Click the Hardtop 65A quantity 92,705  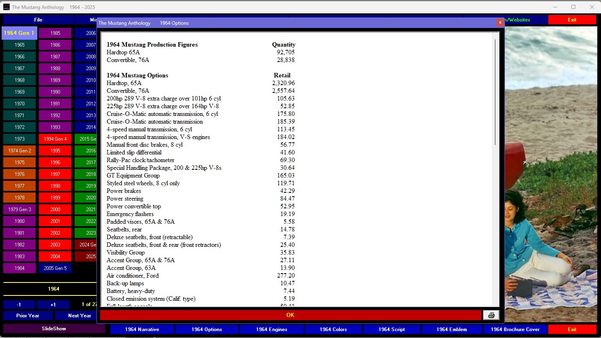click(286, 52)
